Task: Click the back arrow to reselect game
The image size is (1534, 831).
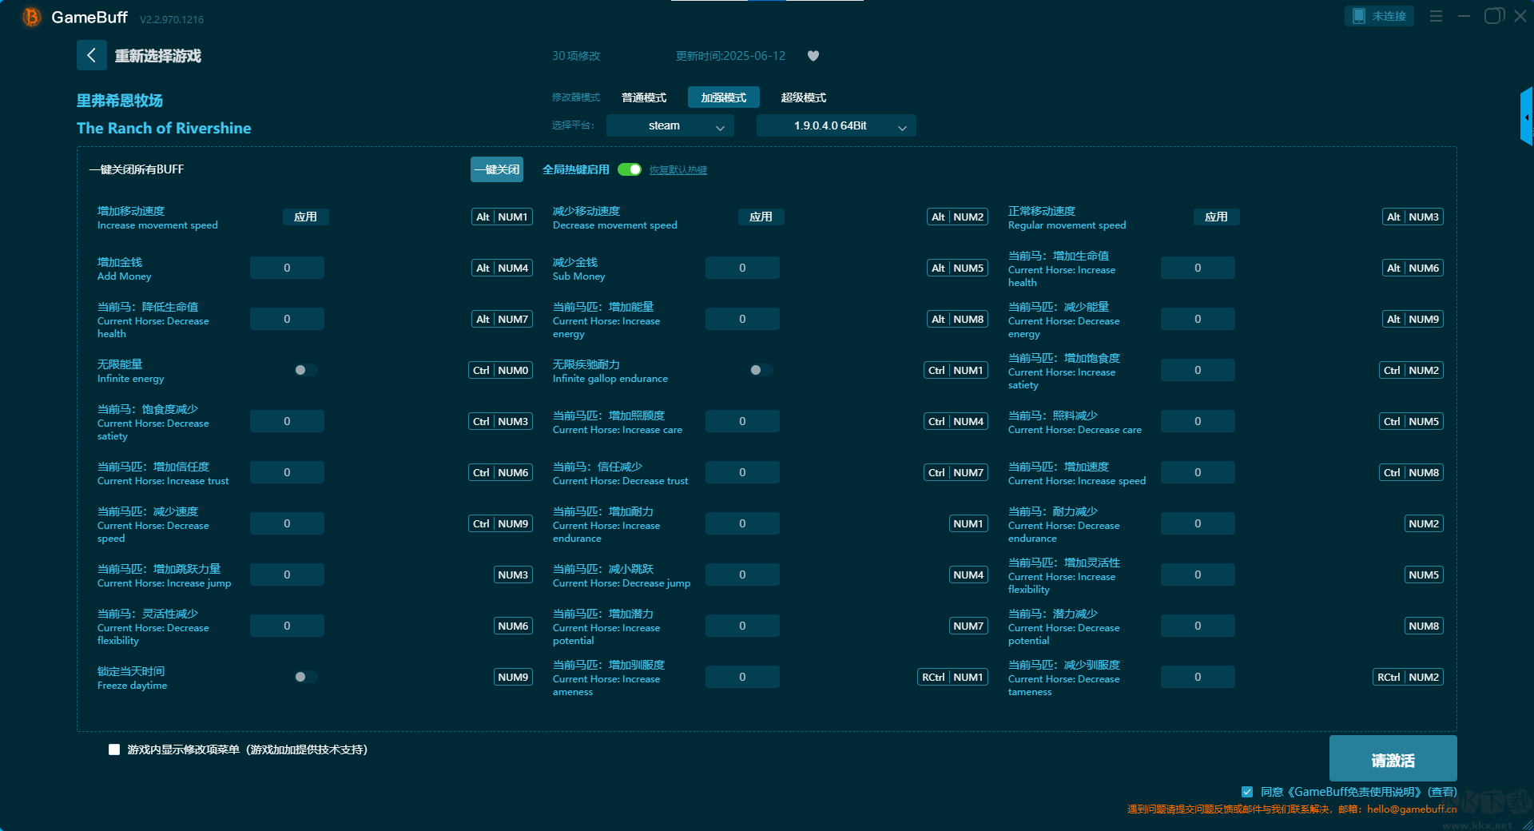Action: click(91, 55)
